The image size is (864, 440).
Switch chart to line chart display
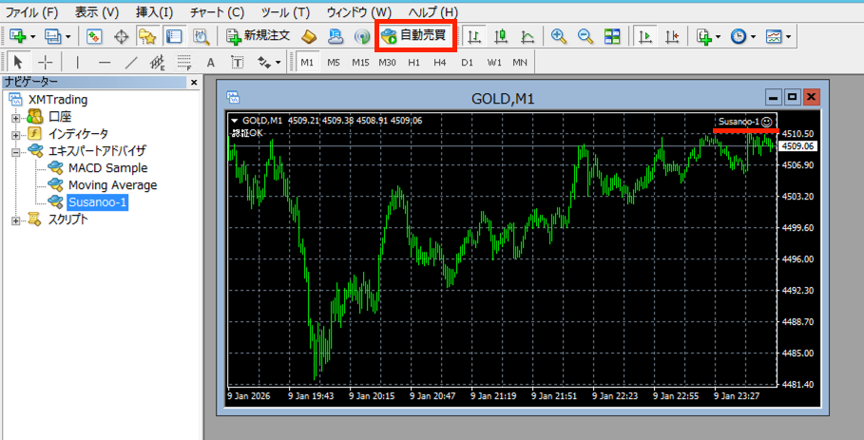[527, 37]
